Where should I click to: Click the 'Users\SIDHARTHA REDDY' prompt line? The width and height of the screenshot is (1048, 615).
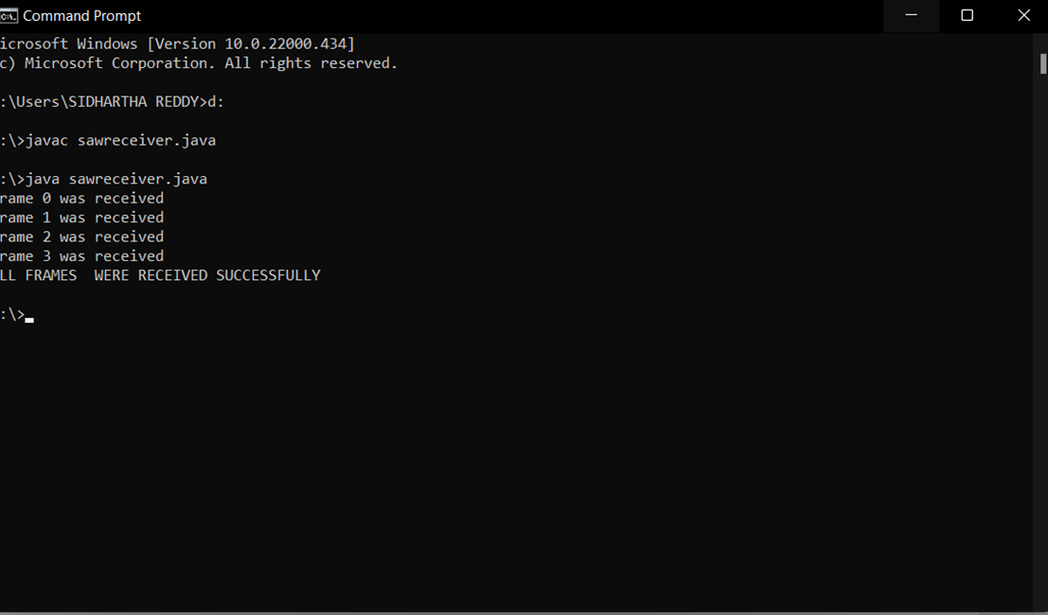(104, 100)
